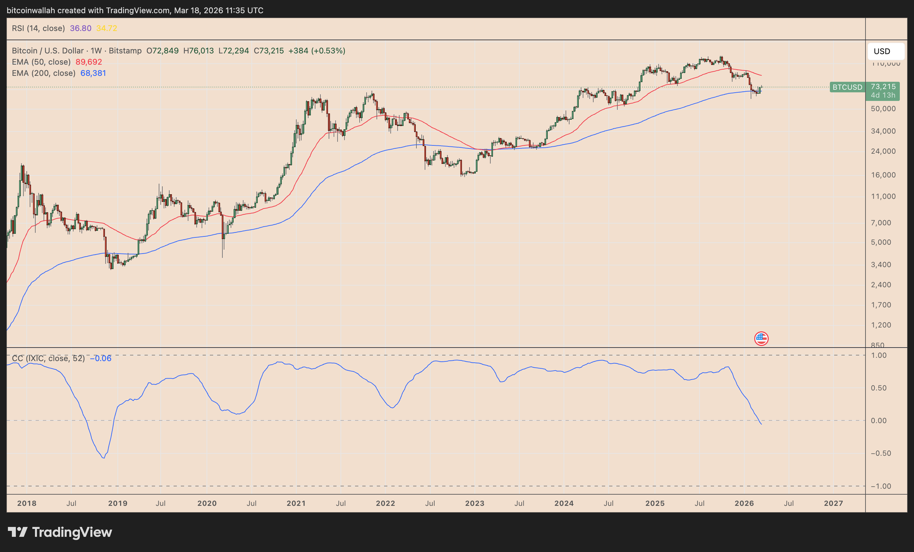Click the CC (IXIC, close, 52) indicator label
The image size is (914, 552).
tap(48, 358)
